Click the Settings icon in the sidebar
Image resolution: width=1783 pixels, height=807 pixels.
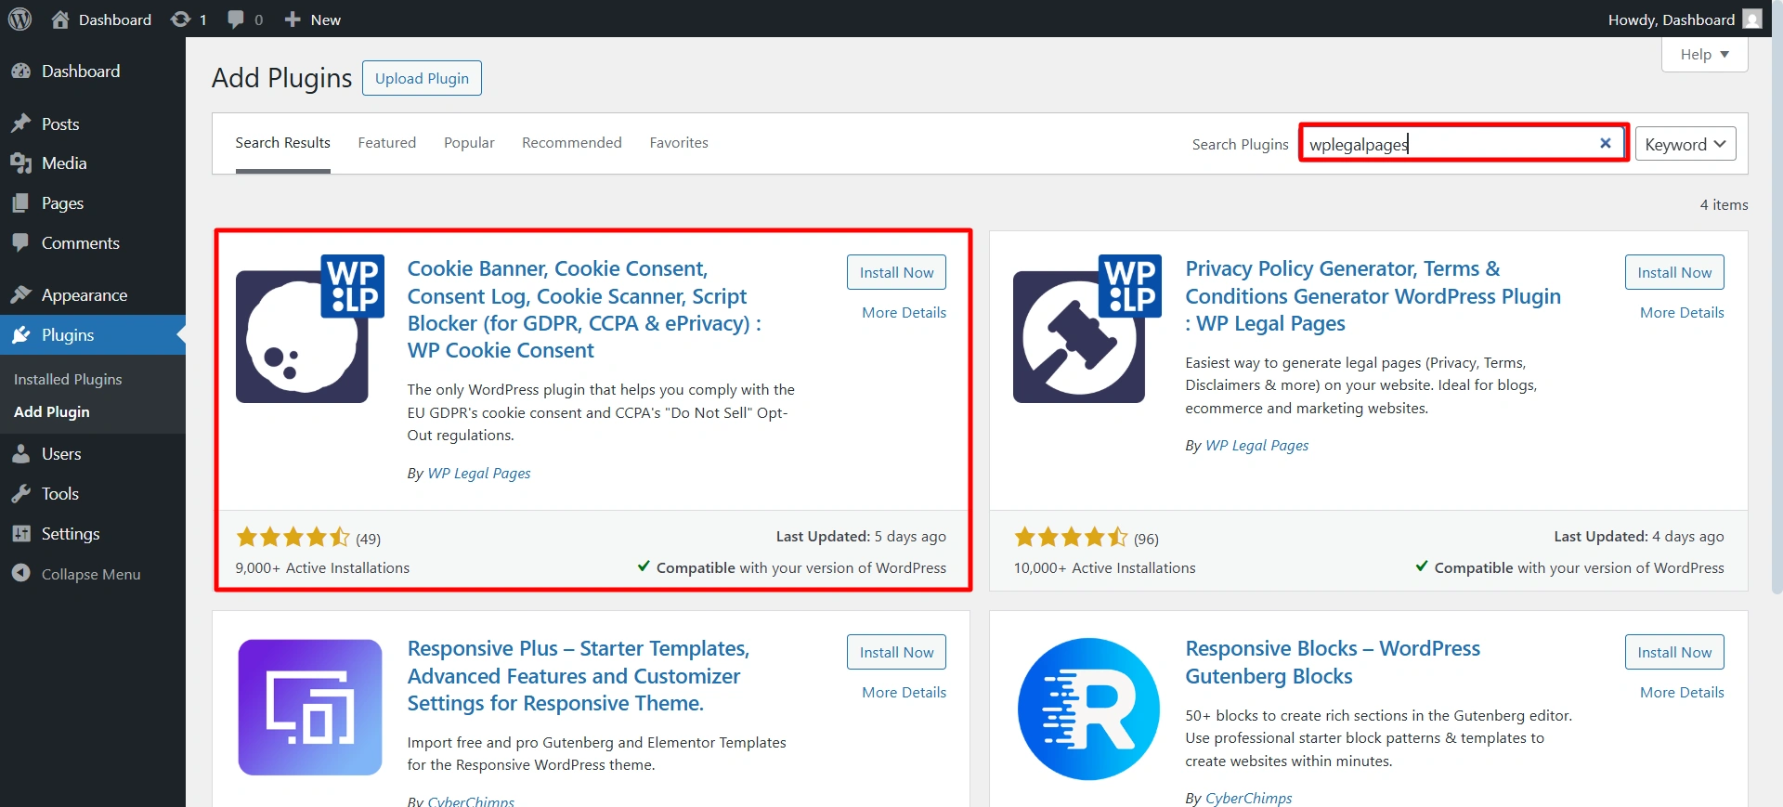[21, 534]
